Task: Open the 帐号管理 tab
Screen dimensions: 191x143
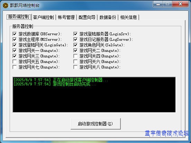Action: tap(66, 17)
